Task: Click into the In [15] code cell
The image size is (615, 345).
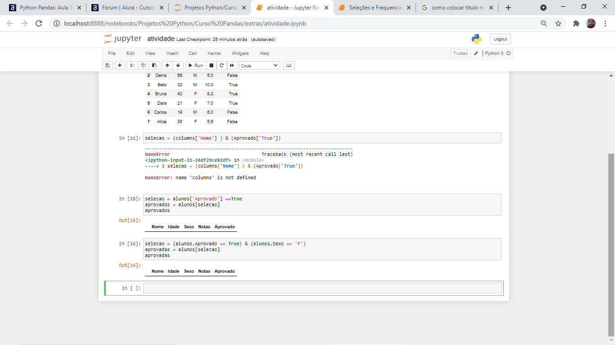Action: coord(322,204)
